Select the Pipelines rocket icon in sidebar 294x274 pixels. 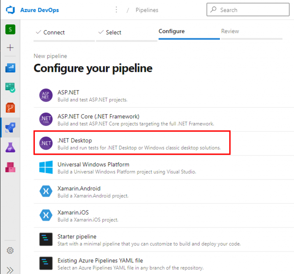coord(10,128)
